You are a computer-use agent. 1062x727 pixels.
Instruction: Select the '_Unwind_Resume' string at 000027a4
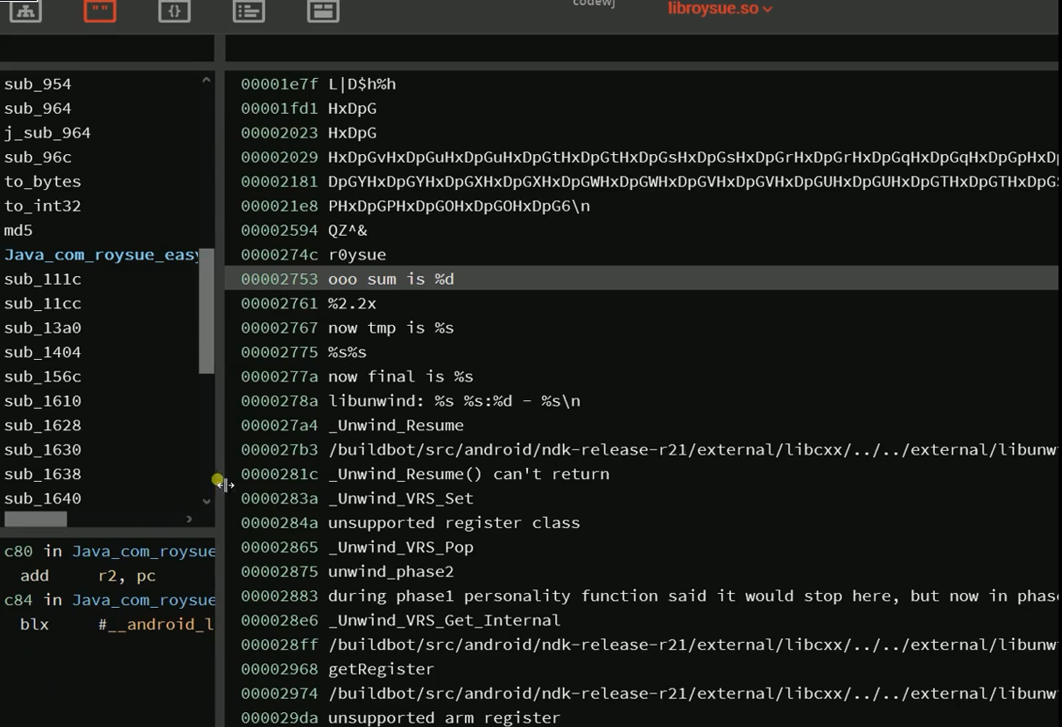click(641, 425)
